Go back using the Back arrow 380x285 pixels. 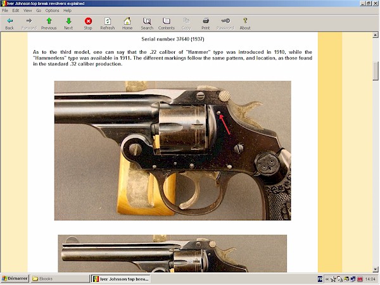click(9, 23)
